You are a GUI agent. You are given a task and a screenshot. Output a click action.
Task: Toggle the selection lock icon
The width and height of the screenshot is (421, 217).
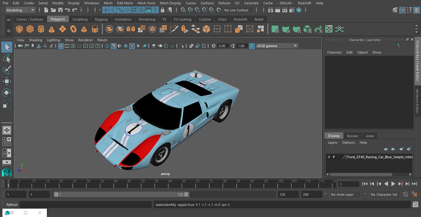162,10
